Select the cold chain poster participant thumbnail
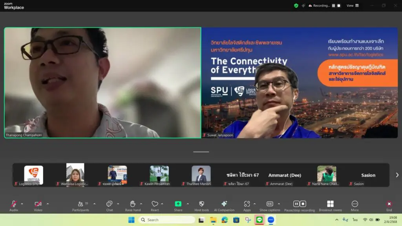 pos(117,175)
